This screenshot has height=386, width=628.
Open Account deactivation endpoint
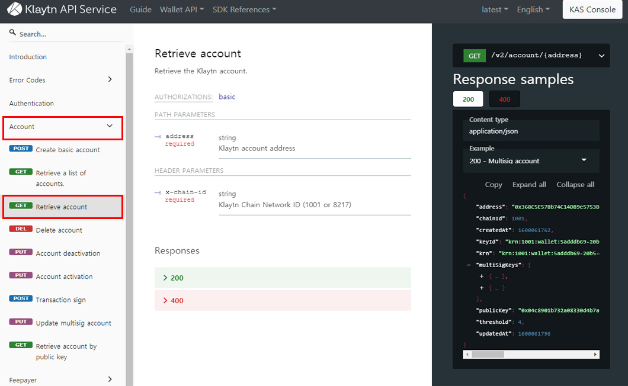click(68, 253)
